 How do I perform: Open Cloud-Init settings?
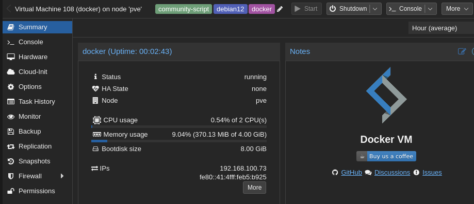38,72
